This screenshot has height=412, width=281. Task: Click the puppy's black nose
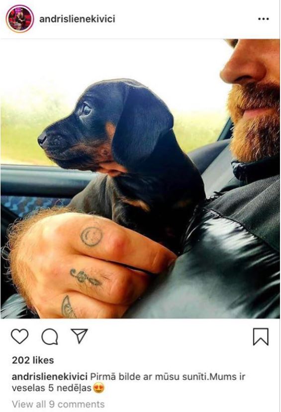42,139
